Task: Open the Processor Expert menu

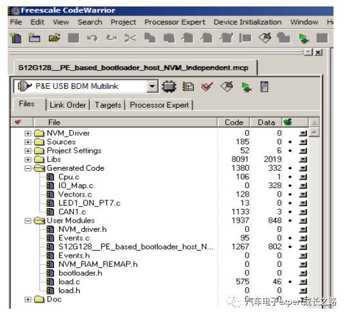Action: pyautogui.click(x=175, y=22)
